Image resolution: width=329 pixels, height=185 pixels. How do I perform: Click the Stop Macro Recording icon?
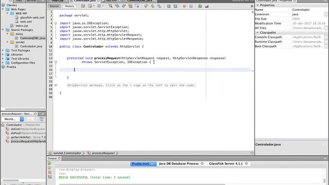(x=191, y=6)
